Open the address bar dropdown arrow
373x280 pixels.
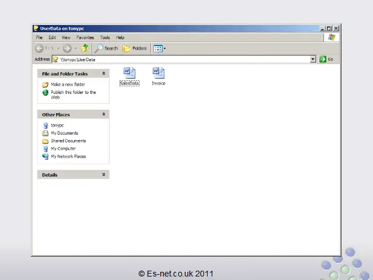click(313, 59)
